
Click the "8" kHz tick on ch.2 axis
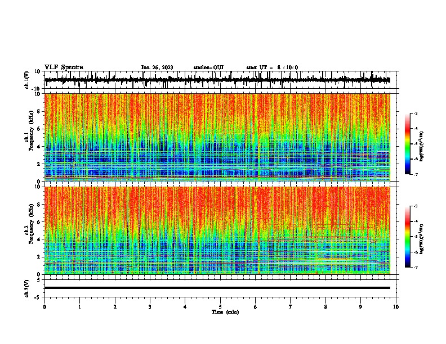[x=39, y=205]
